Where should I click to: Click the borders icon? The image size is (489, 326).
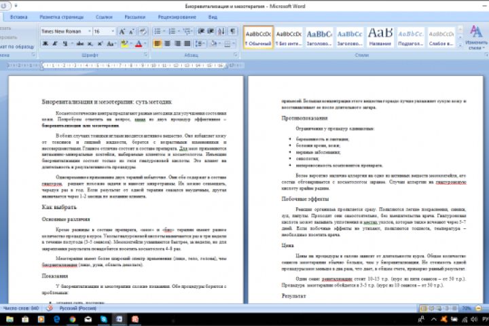(x=228, y=43)
